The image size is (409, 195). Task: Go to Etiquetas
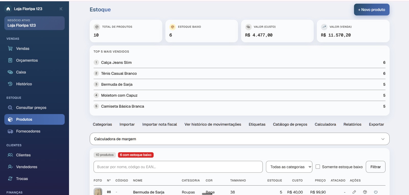257,124
